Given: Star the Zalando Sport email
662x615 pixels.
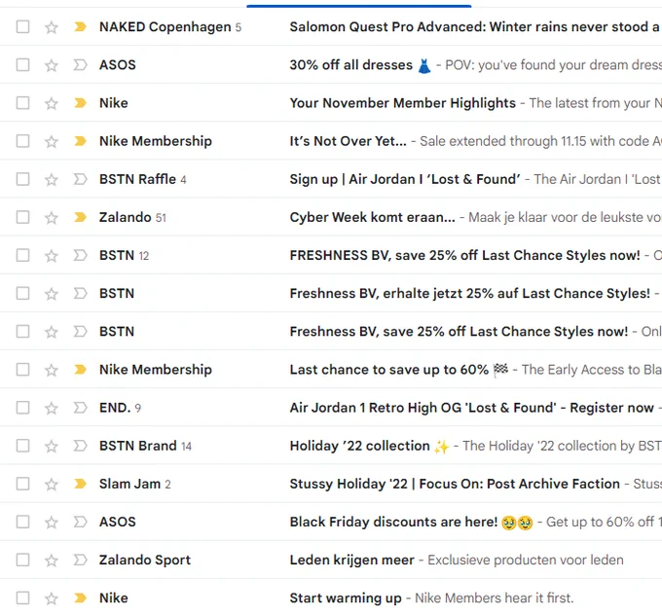Looking at the screenshot, I should [51, 561].
